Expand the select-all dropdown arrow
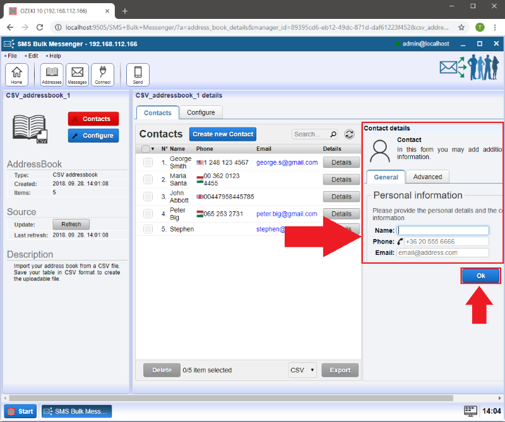The height and width of the screenshot is (422, 505). tap(153, 149)
